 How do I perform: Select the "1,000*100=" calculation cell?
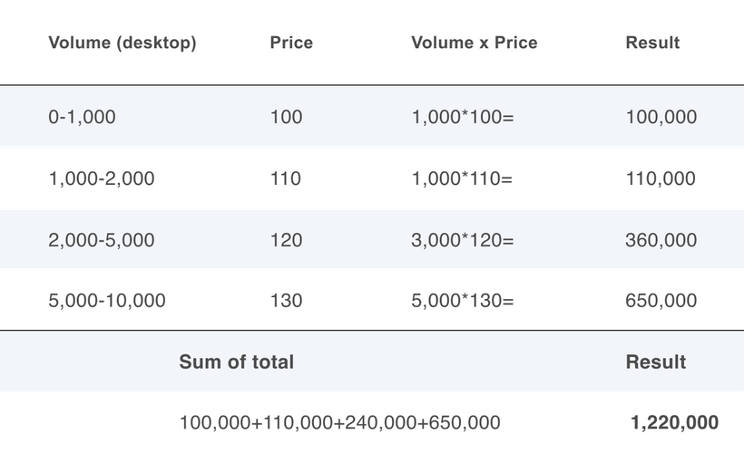click(x=463, y=117)
